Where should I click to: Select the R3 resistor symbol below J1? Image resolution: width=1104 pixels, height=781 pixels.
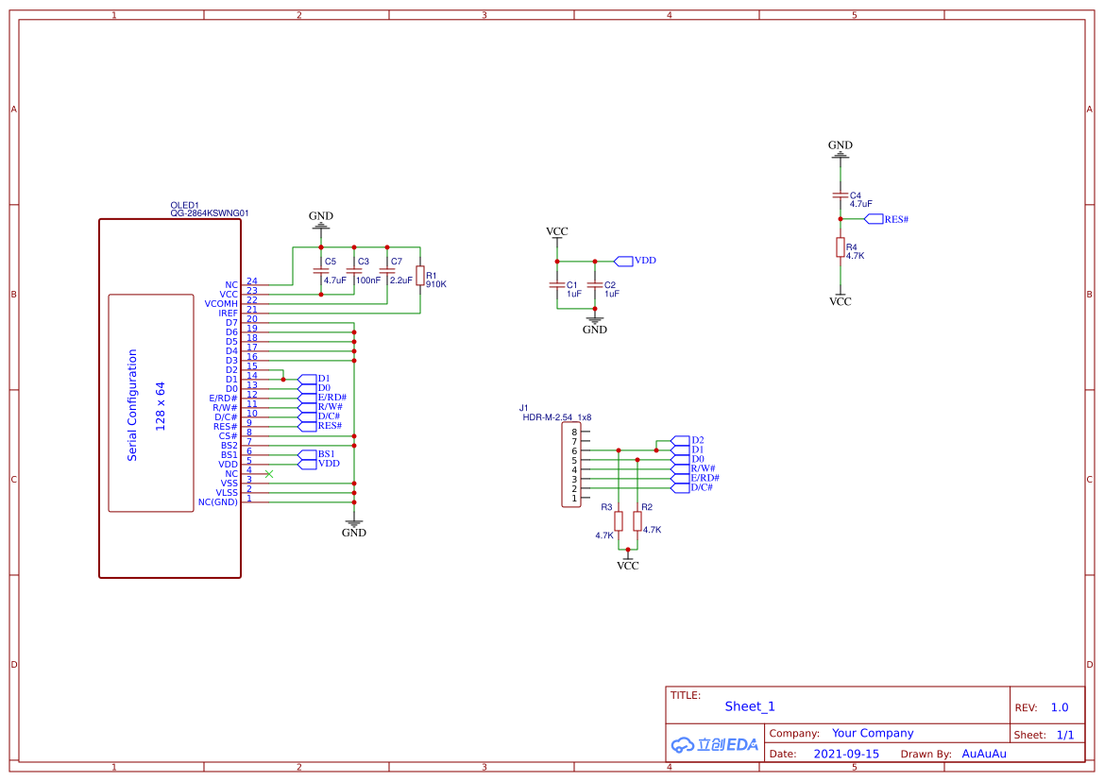[619, 521]
